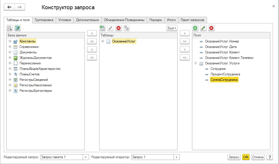Open the help question mark button
279x164 pixels.
coord(270,157)
